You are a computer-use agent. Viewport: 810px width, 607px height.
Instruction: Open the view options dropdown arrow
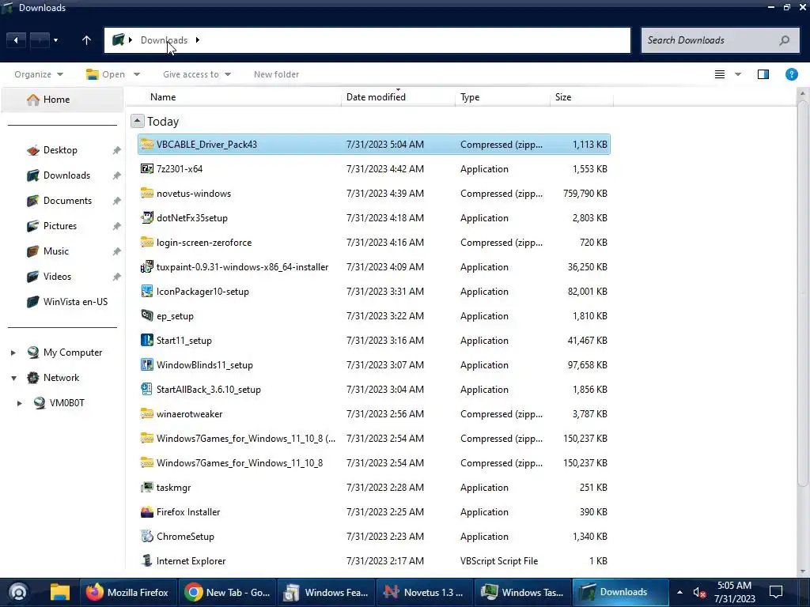738,74
